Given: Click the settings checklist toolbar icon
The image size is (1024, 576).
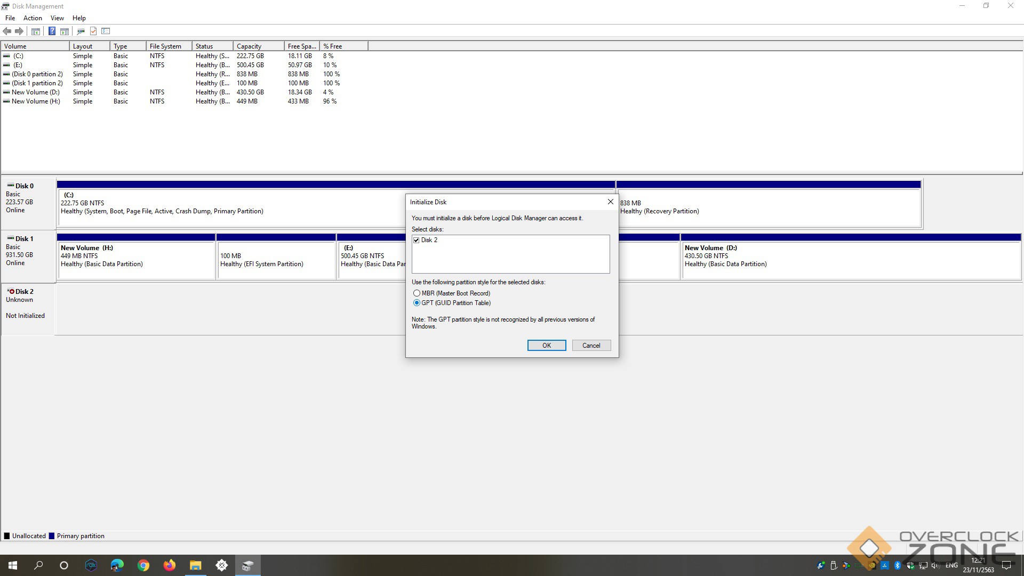Looking at the screenshot, I should 106,31.
